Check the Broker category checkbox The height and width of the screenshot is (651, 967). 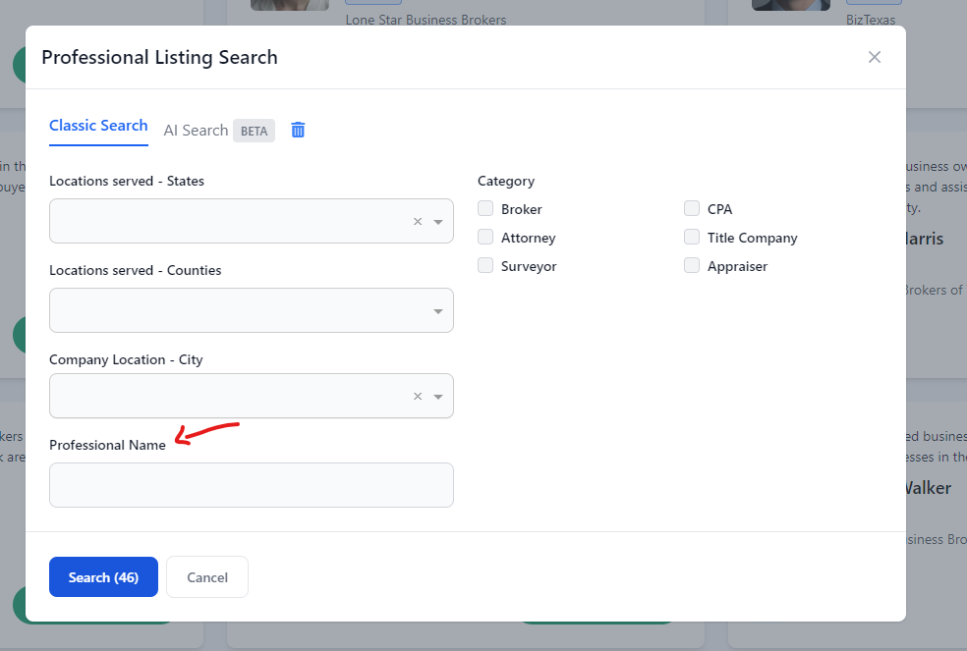tap(485, 208)
